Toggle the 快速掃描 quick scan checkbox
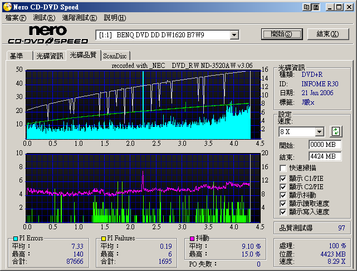357x271 pixels. (283, 168)
